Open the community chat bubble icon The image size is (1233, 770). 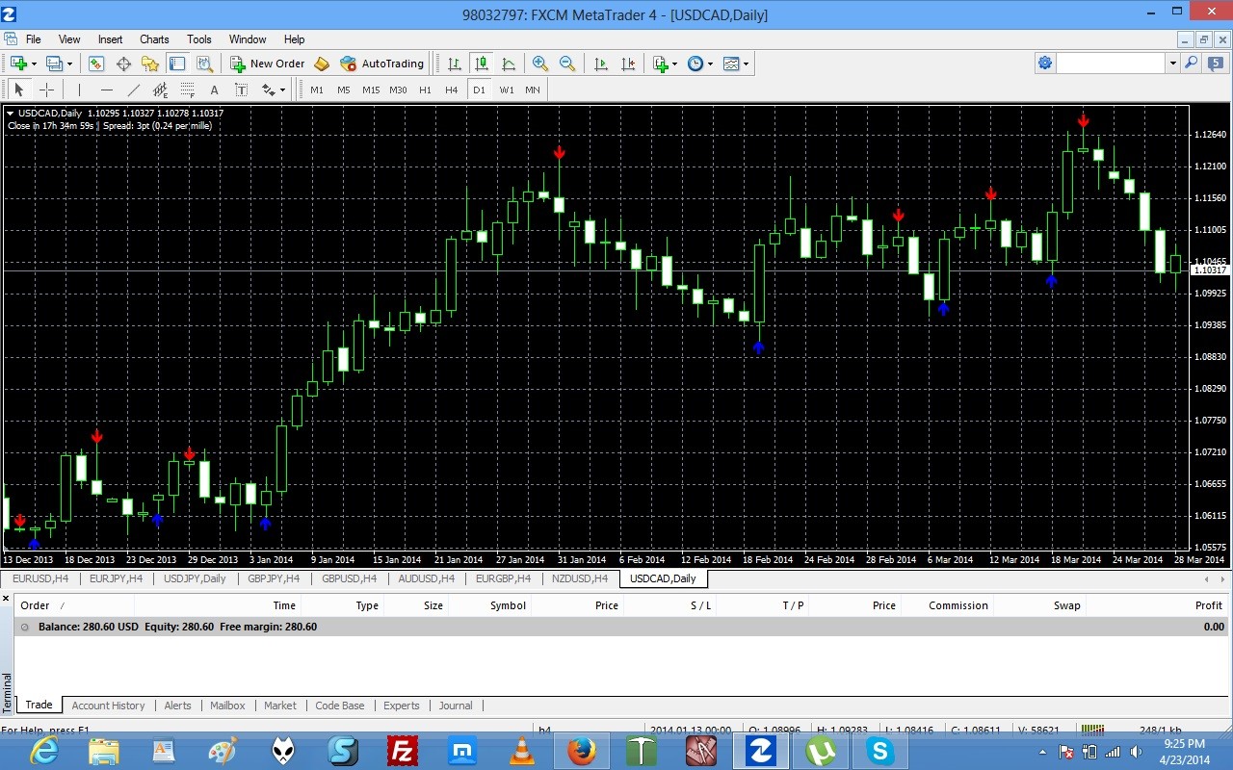(1216, 63)
